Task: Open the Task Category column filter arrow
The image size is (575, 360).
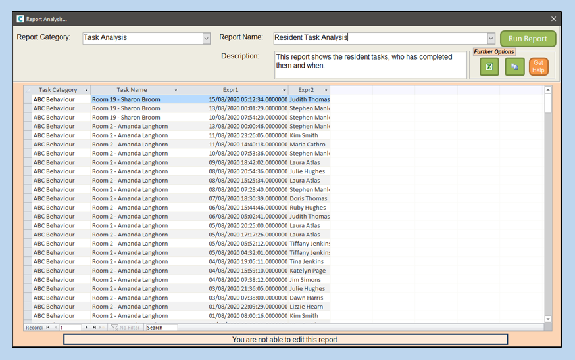Action: 86,90
